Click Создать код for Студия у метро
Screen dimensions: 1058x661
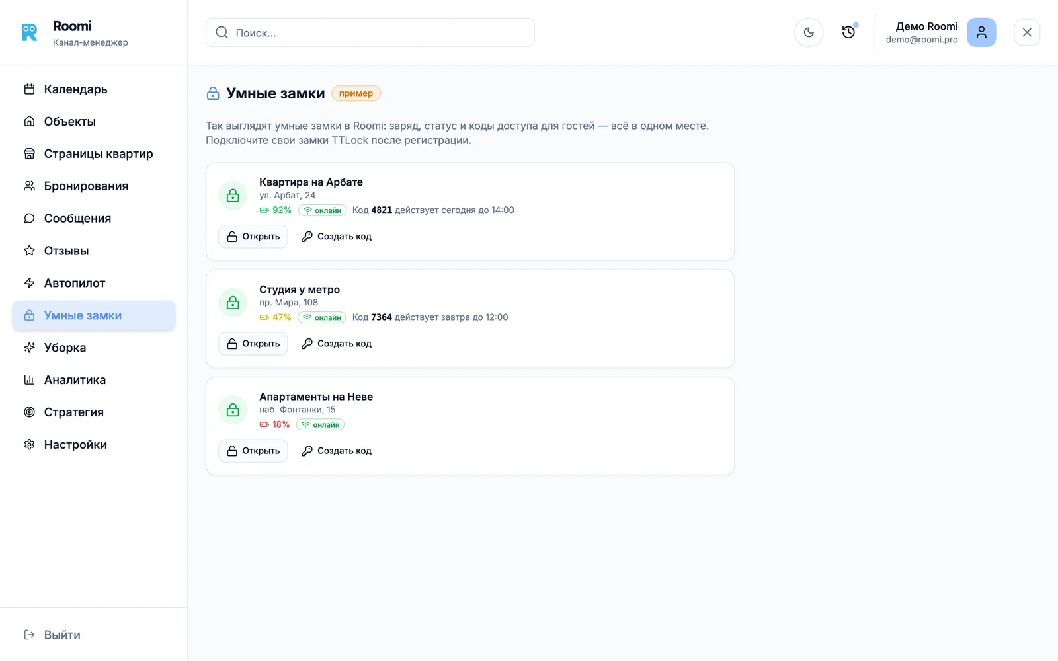pyautogui.click(x=337, y=344)
